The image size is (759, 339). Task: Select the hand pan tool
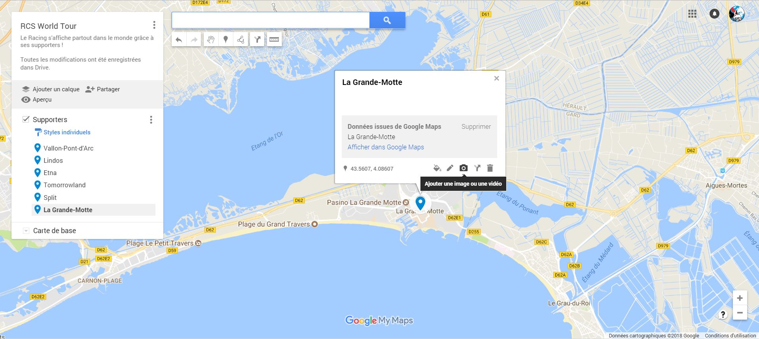211,40
